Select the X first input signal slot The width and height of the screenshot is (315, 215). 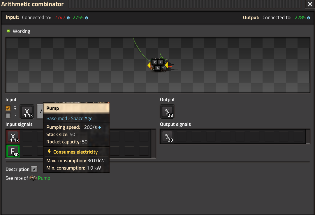coord(27,112)
